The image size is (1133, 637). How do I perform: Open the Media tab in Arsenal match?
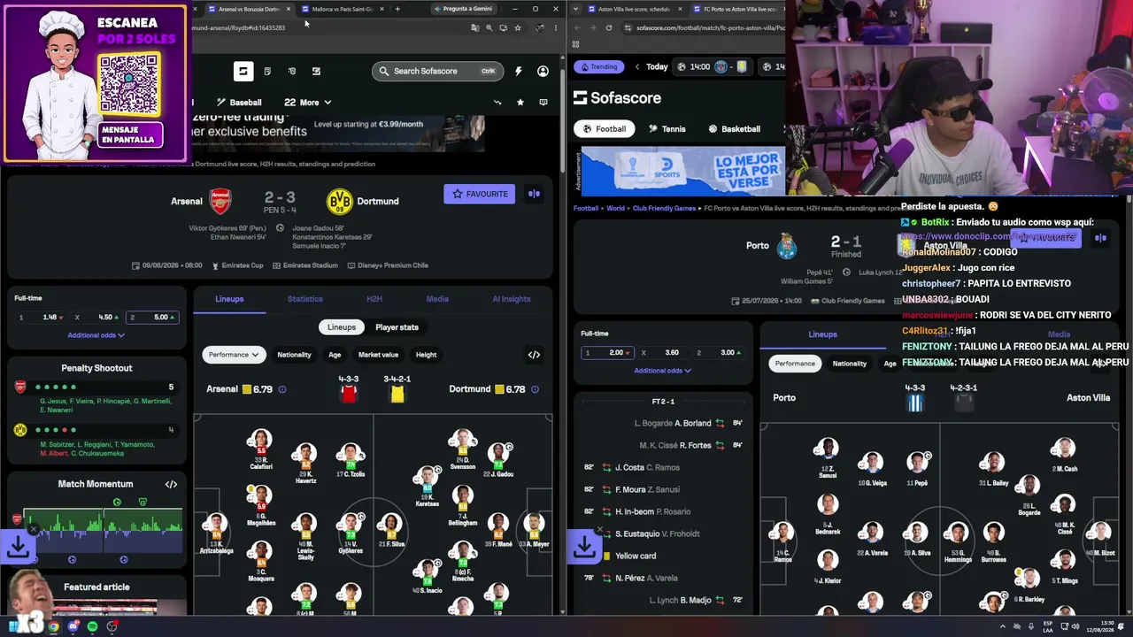click(x=437, y=299)
